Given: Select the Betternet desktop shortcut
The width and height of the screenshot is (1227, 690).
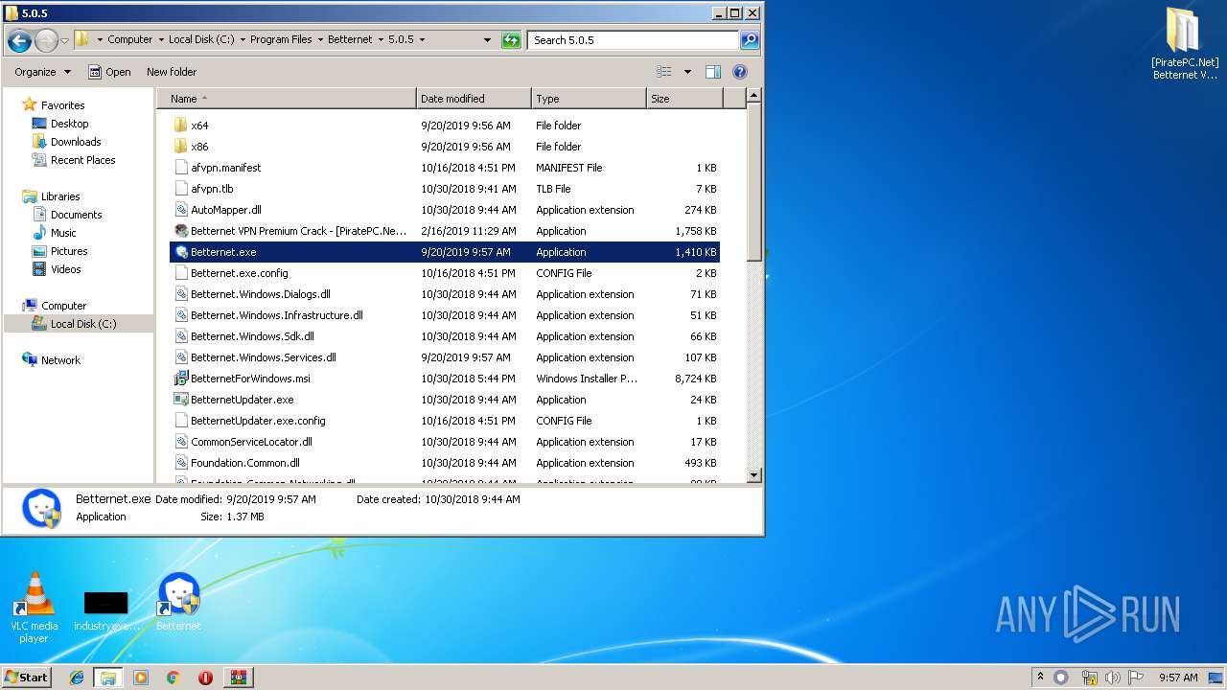Looking at the screenshot, I should coord(178,602).
